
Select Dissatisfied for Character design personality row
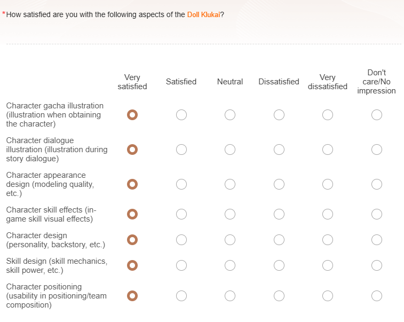279,240
